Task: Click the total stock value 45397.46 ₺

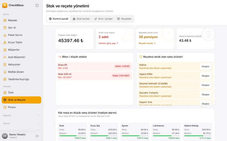Action: pos(71,41)
